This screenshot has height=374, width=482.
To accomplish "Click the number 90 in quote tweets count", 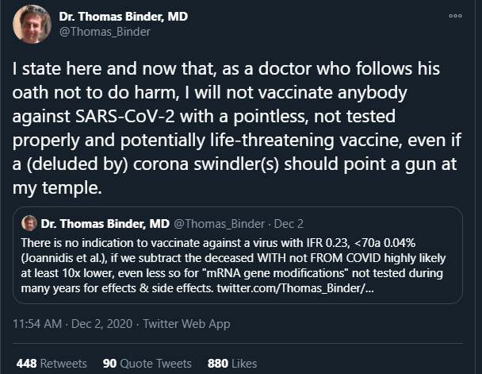I will click(x=109, y=364).
